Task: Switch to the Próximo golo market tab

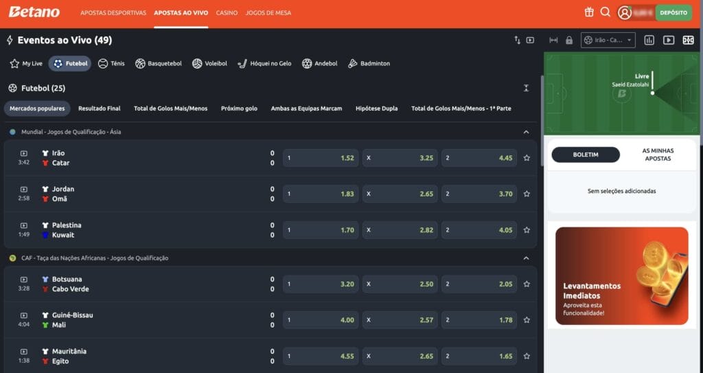Action: 239,108
